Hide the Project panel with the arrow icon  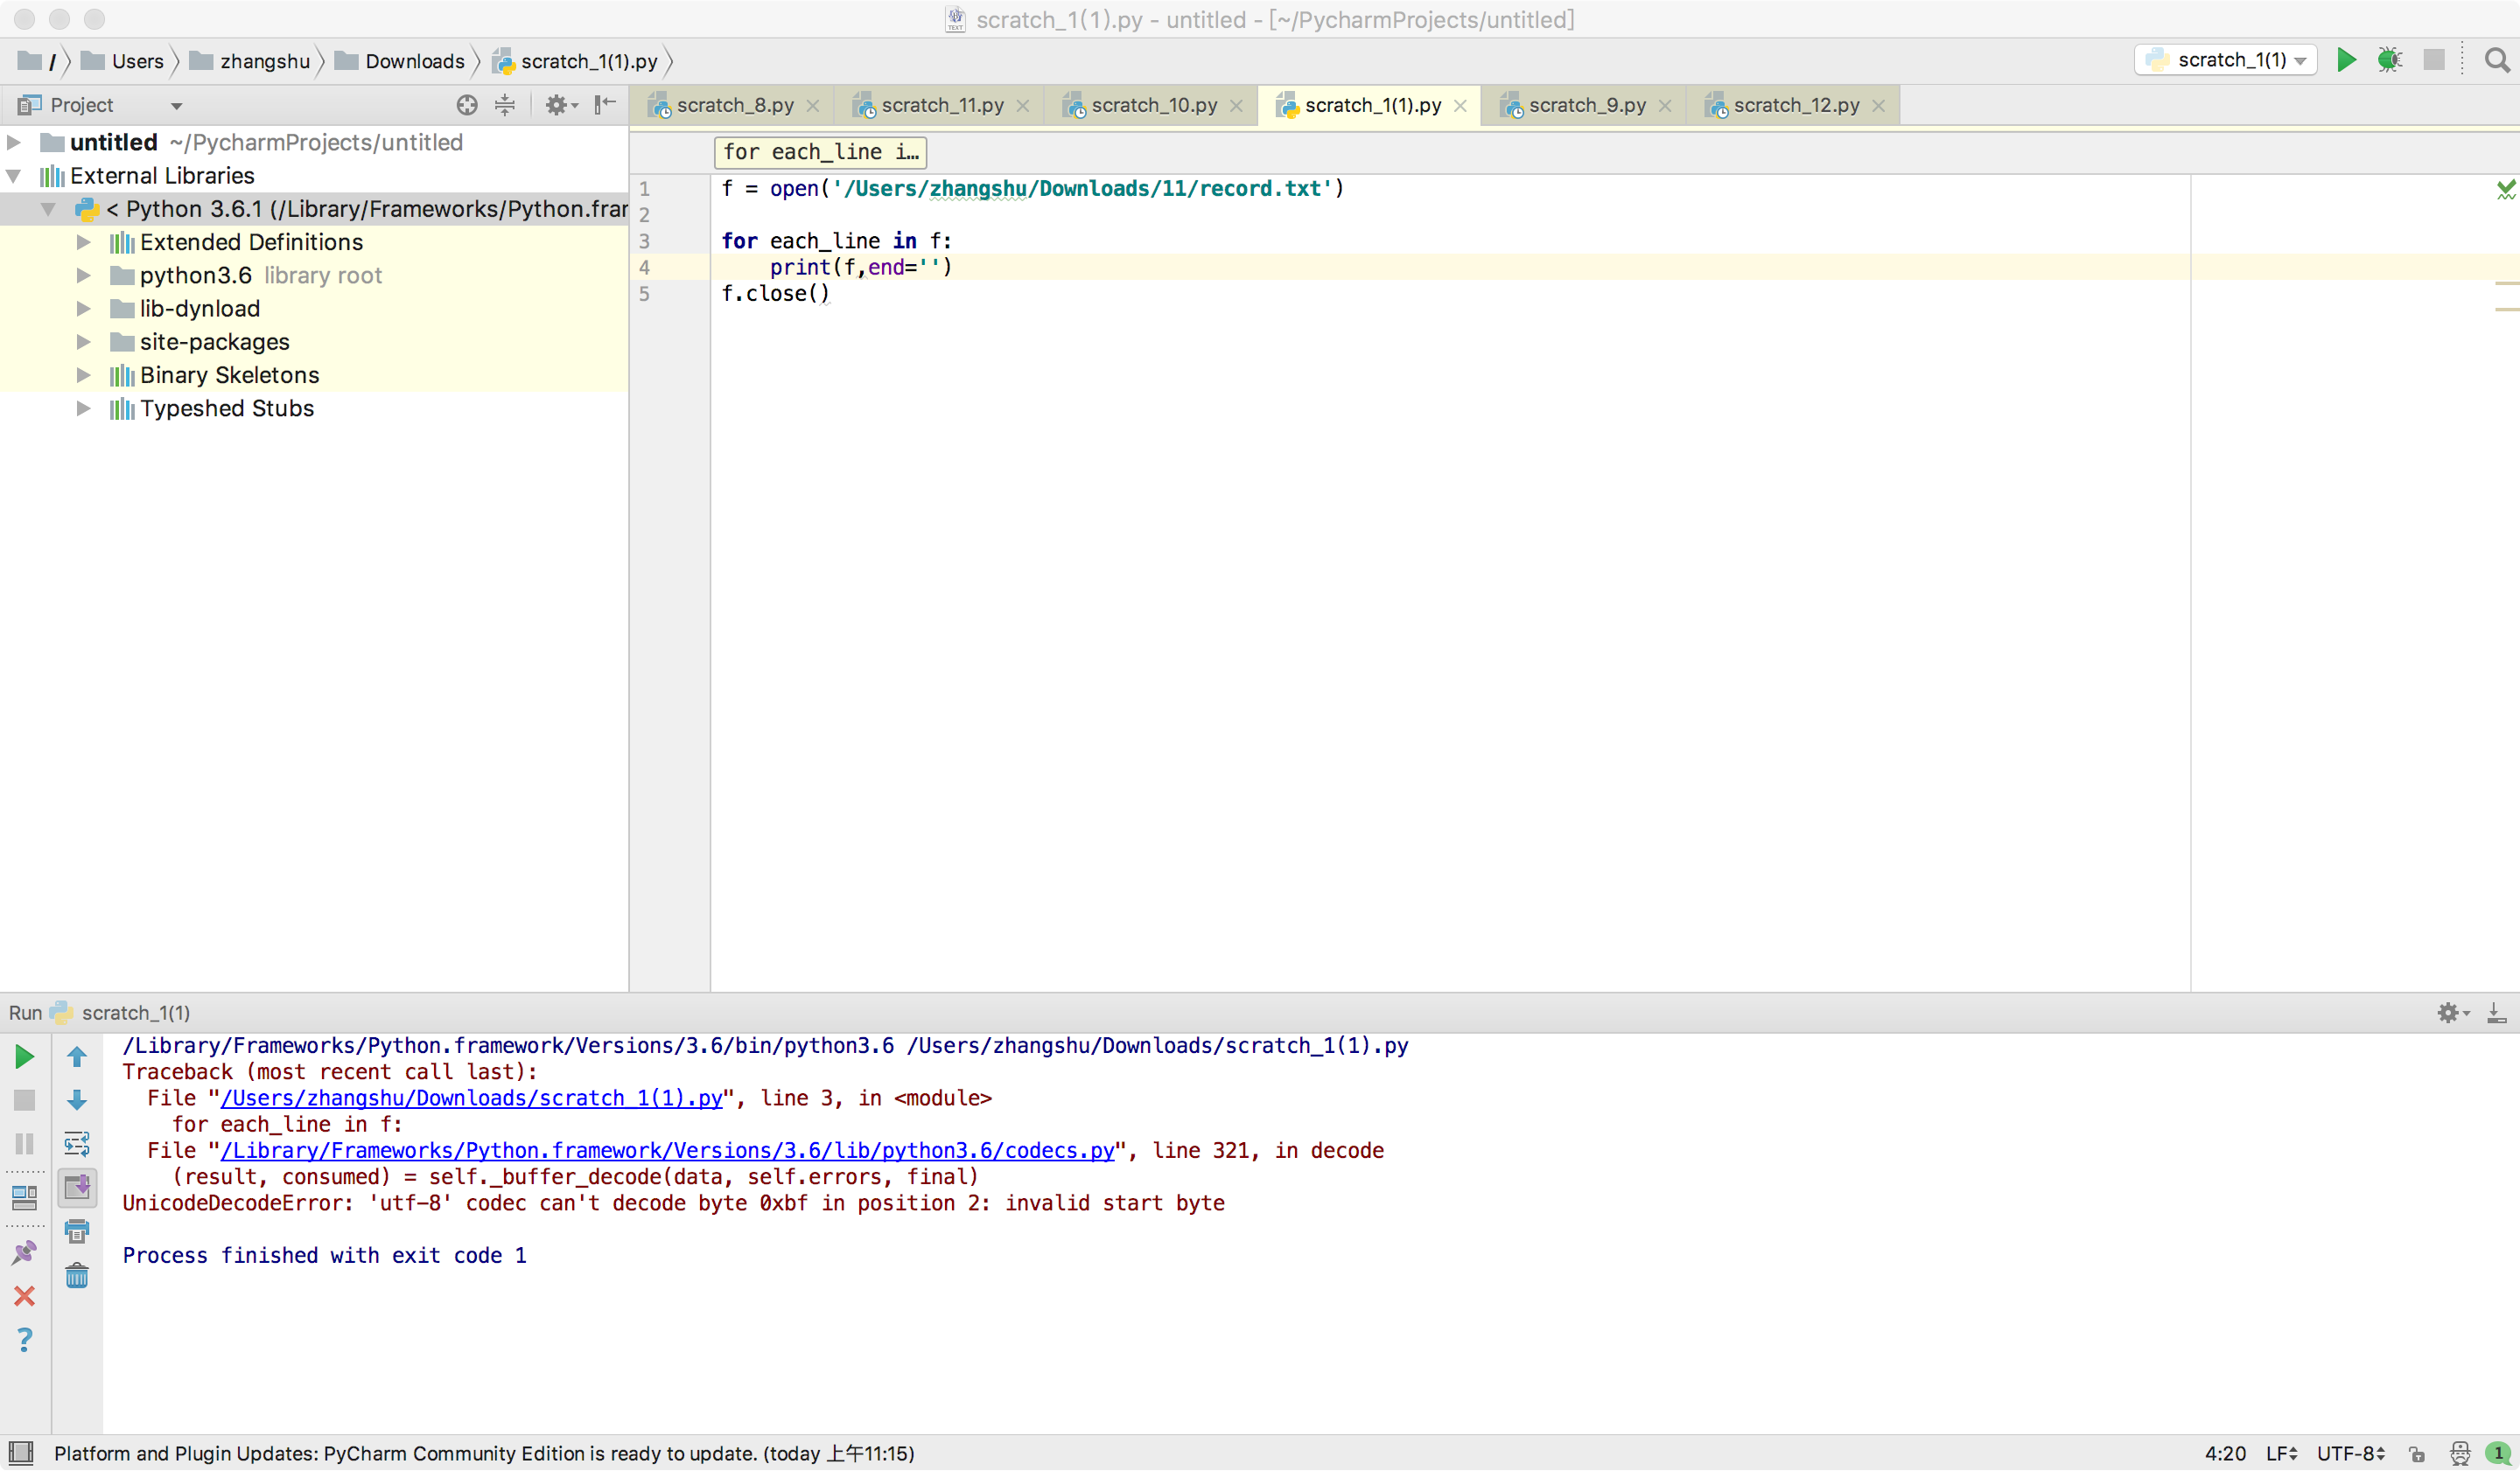click(605, 105)
